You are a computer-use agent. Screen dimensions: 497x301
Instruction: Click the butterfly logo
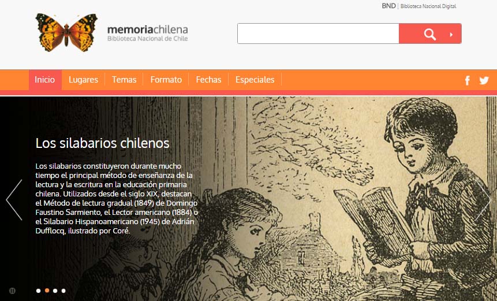(x=66, y=32)
